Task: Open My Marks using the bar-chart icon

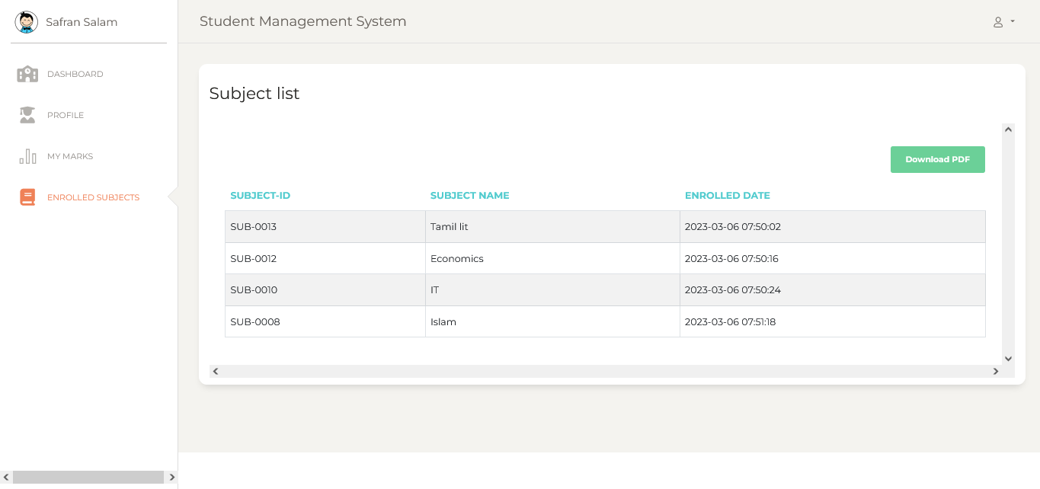Action: [27, 156]
